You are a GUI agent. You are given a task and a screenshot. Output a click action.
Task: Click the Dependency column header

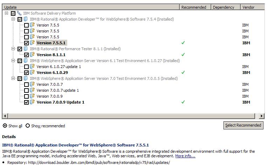(x=226, y=7)
